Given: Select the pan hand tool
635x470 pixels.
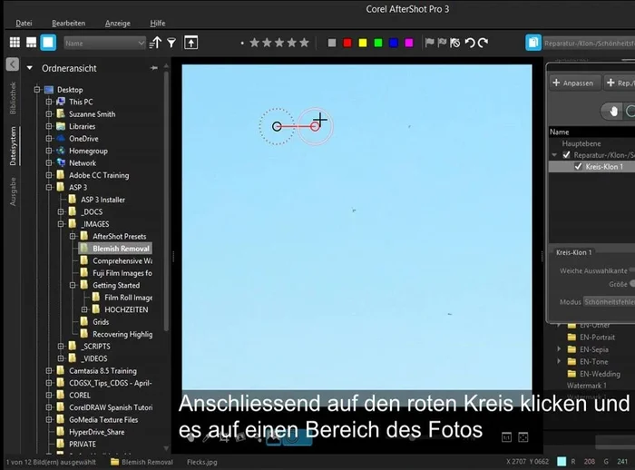Looking at the screenshot, I should coord(613,111).
